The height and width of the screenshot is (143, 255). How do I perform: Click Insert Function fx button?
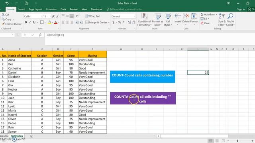40,35
